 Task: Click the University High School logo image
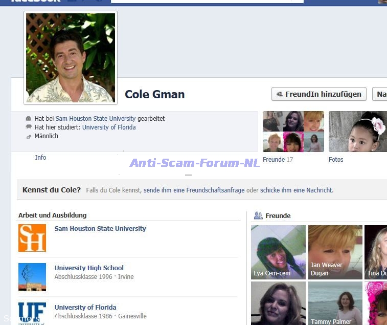pyautogui.click(x=32, y=277)
